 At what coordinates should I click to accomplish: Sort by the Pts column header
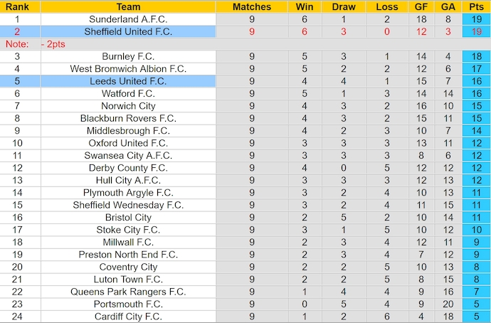pyautogui.click(x=475, y=6)
